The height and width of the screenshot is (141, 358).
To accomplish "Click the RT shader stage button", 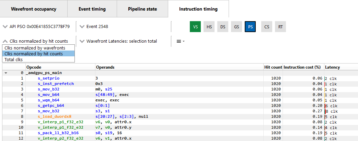I will [280, 27].
